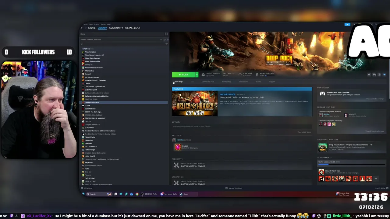Click the controller icon in the game header
This screenshot has width=390, height=219.
[374, 75]
